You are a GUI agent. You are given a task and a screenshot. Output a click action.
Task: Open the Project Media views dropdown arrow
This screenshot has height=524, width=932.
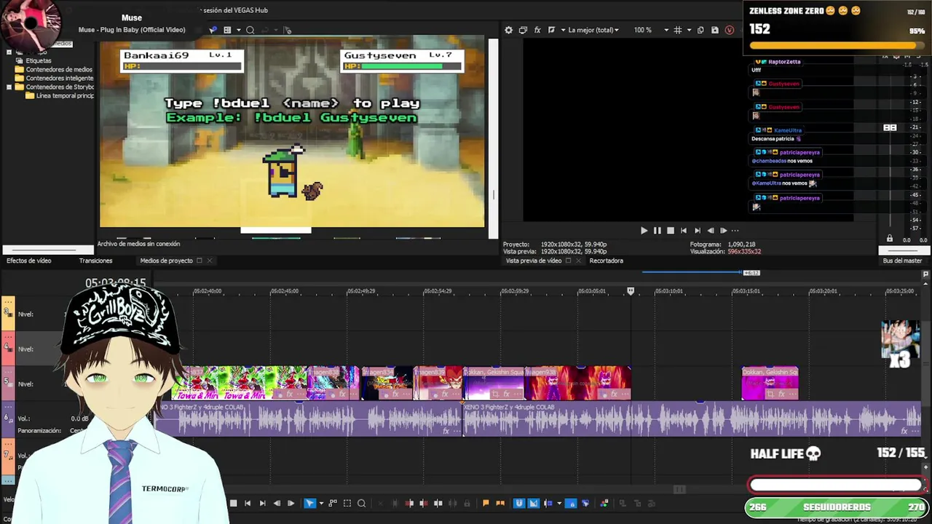click(237, 30)
